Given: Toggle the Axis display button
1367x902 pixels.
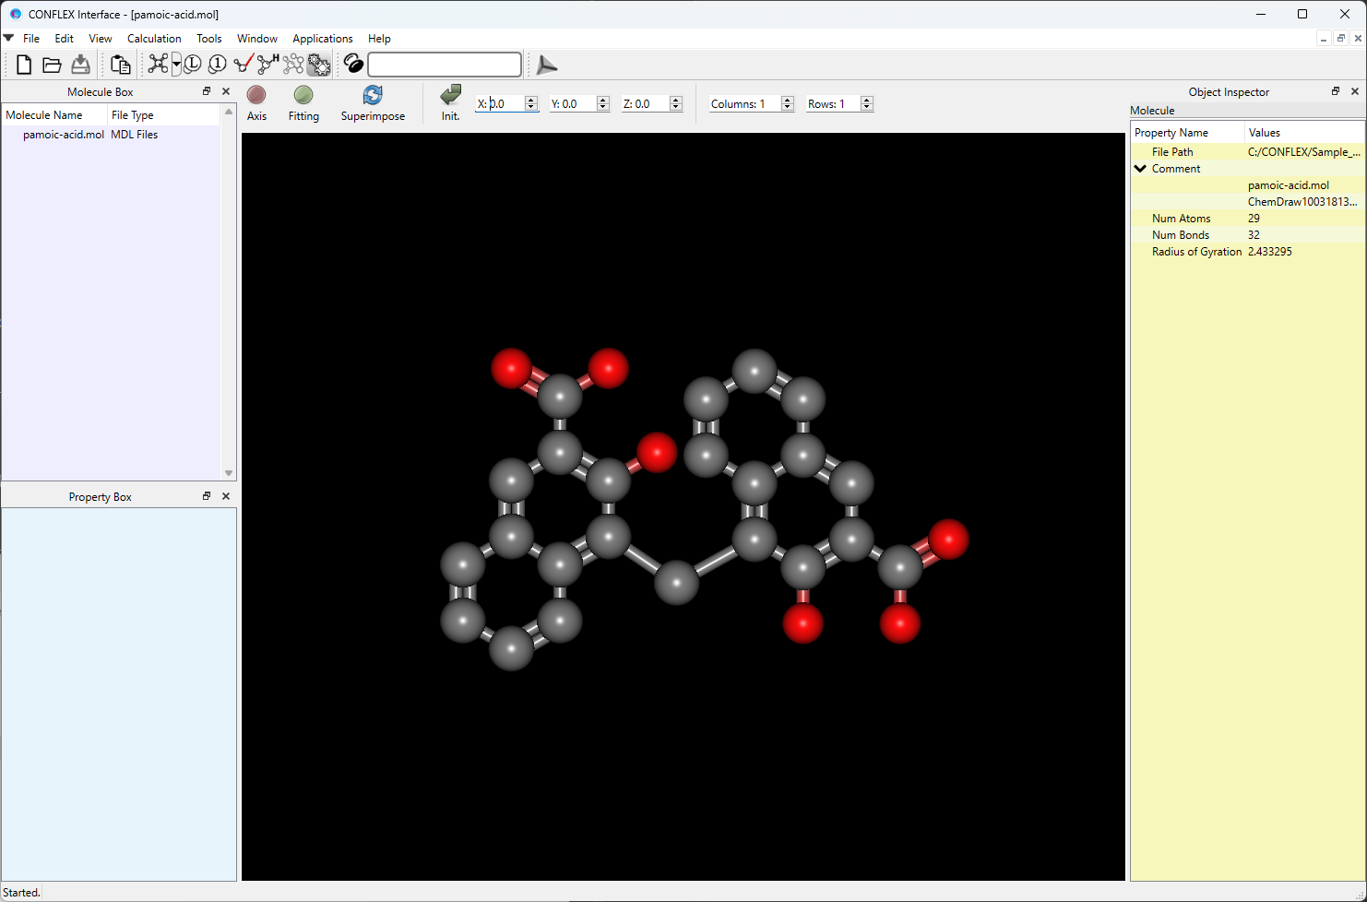Looking at the screenshot, I should [256, 95].
